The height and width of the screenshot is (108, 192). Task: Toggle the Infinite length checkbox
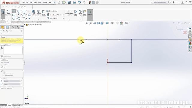point(4,76)
